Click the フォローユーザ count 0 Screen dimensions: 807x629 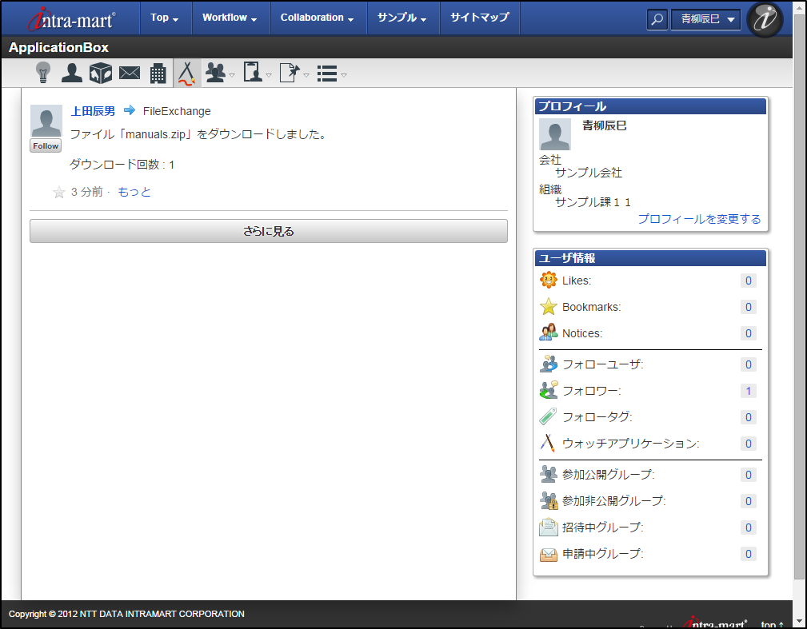749,364
